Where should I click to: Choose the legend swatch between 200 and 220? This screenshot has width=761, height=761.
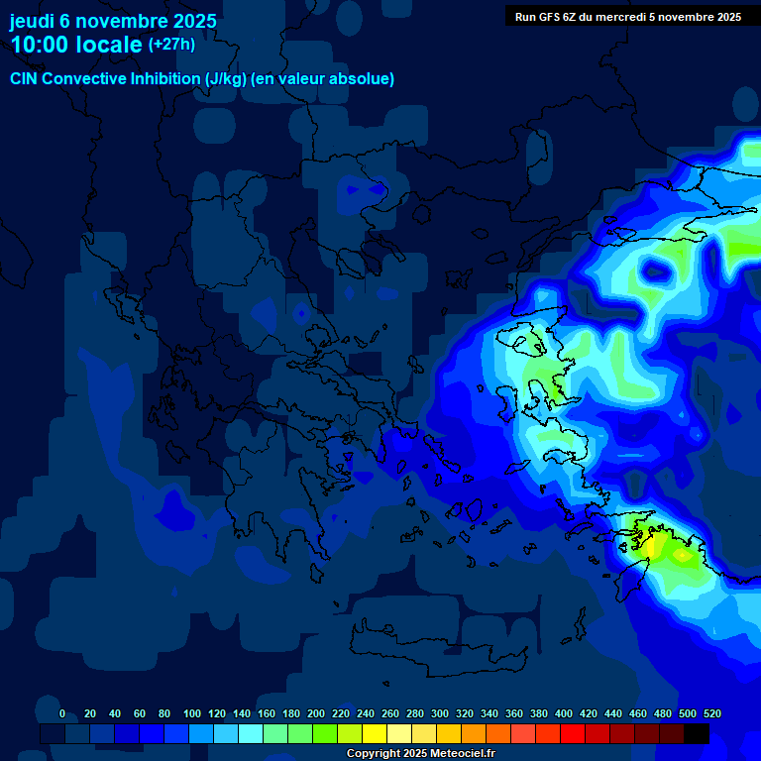coord(325,734)
